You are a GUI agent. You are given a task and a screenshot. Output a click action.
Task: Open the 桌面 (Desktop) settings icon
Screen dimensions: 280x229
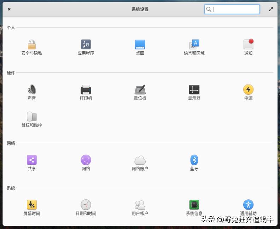click(140, 45)
